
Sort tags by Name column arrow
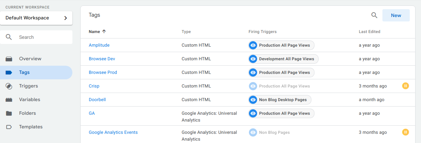pos(104,31)
